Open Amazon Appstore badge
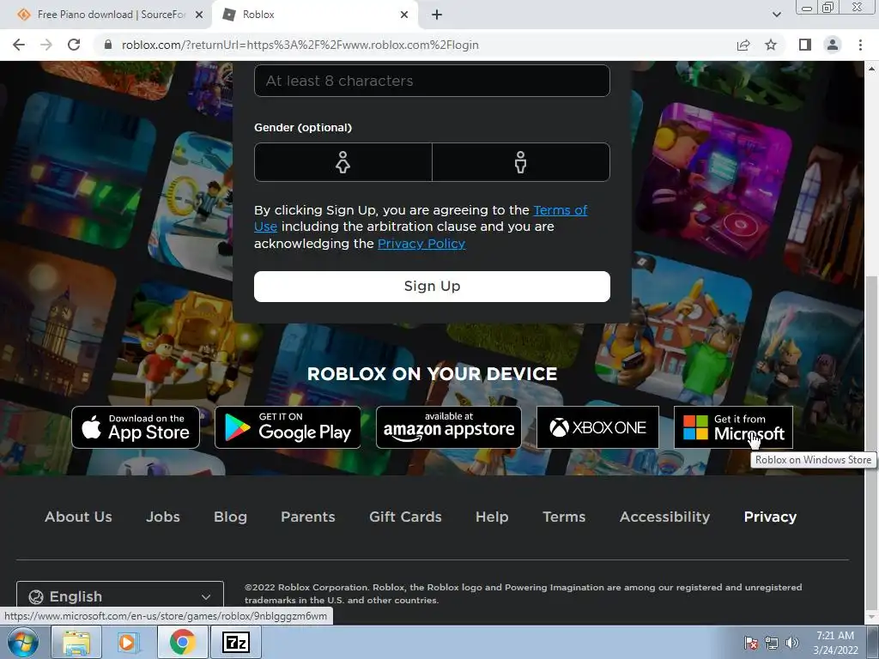 click(448, 427)
